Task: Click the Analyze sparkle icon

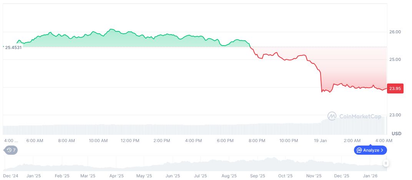Action: point(359,150)
